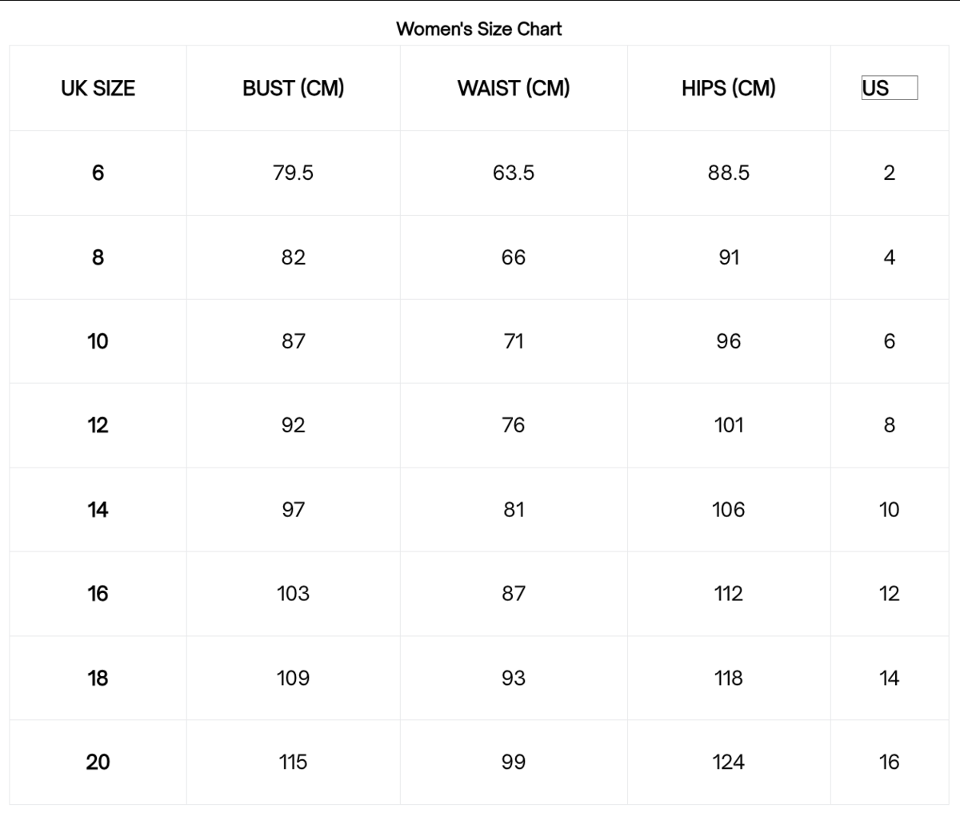Image resolution: width=960 pixels, height=840 pixels.
Task: Click the WAIST (CM) column header
Action: click(514, 88)
